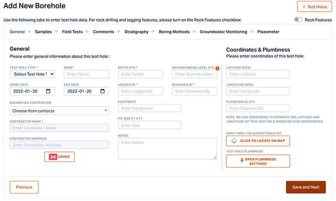
Task: Click the Previous button
Action: tap(24, 187)
